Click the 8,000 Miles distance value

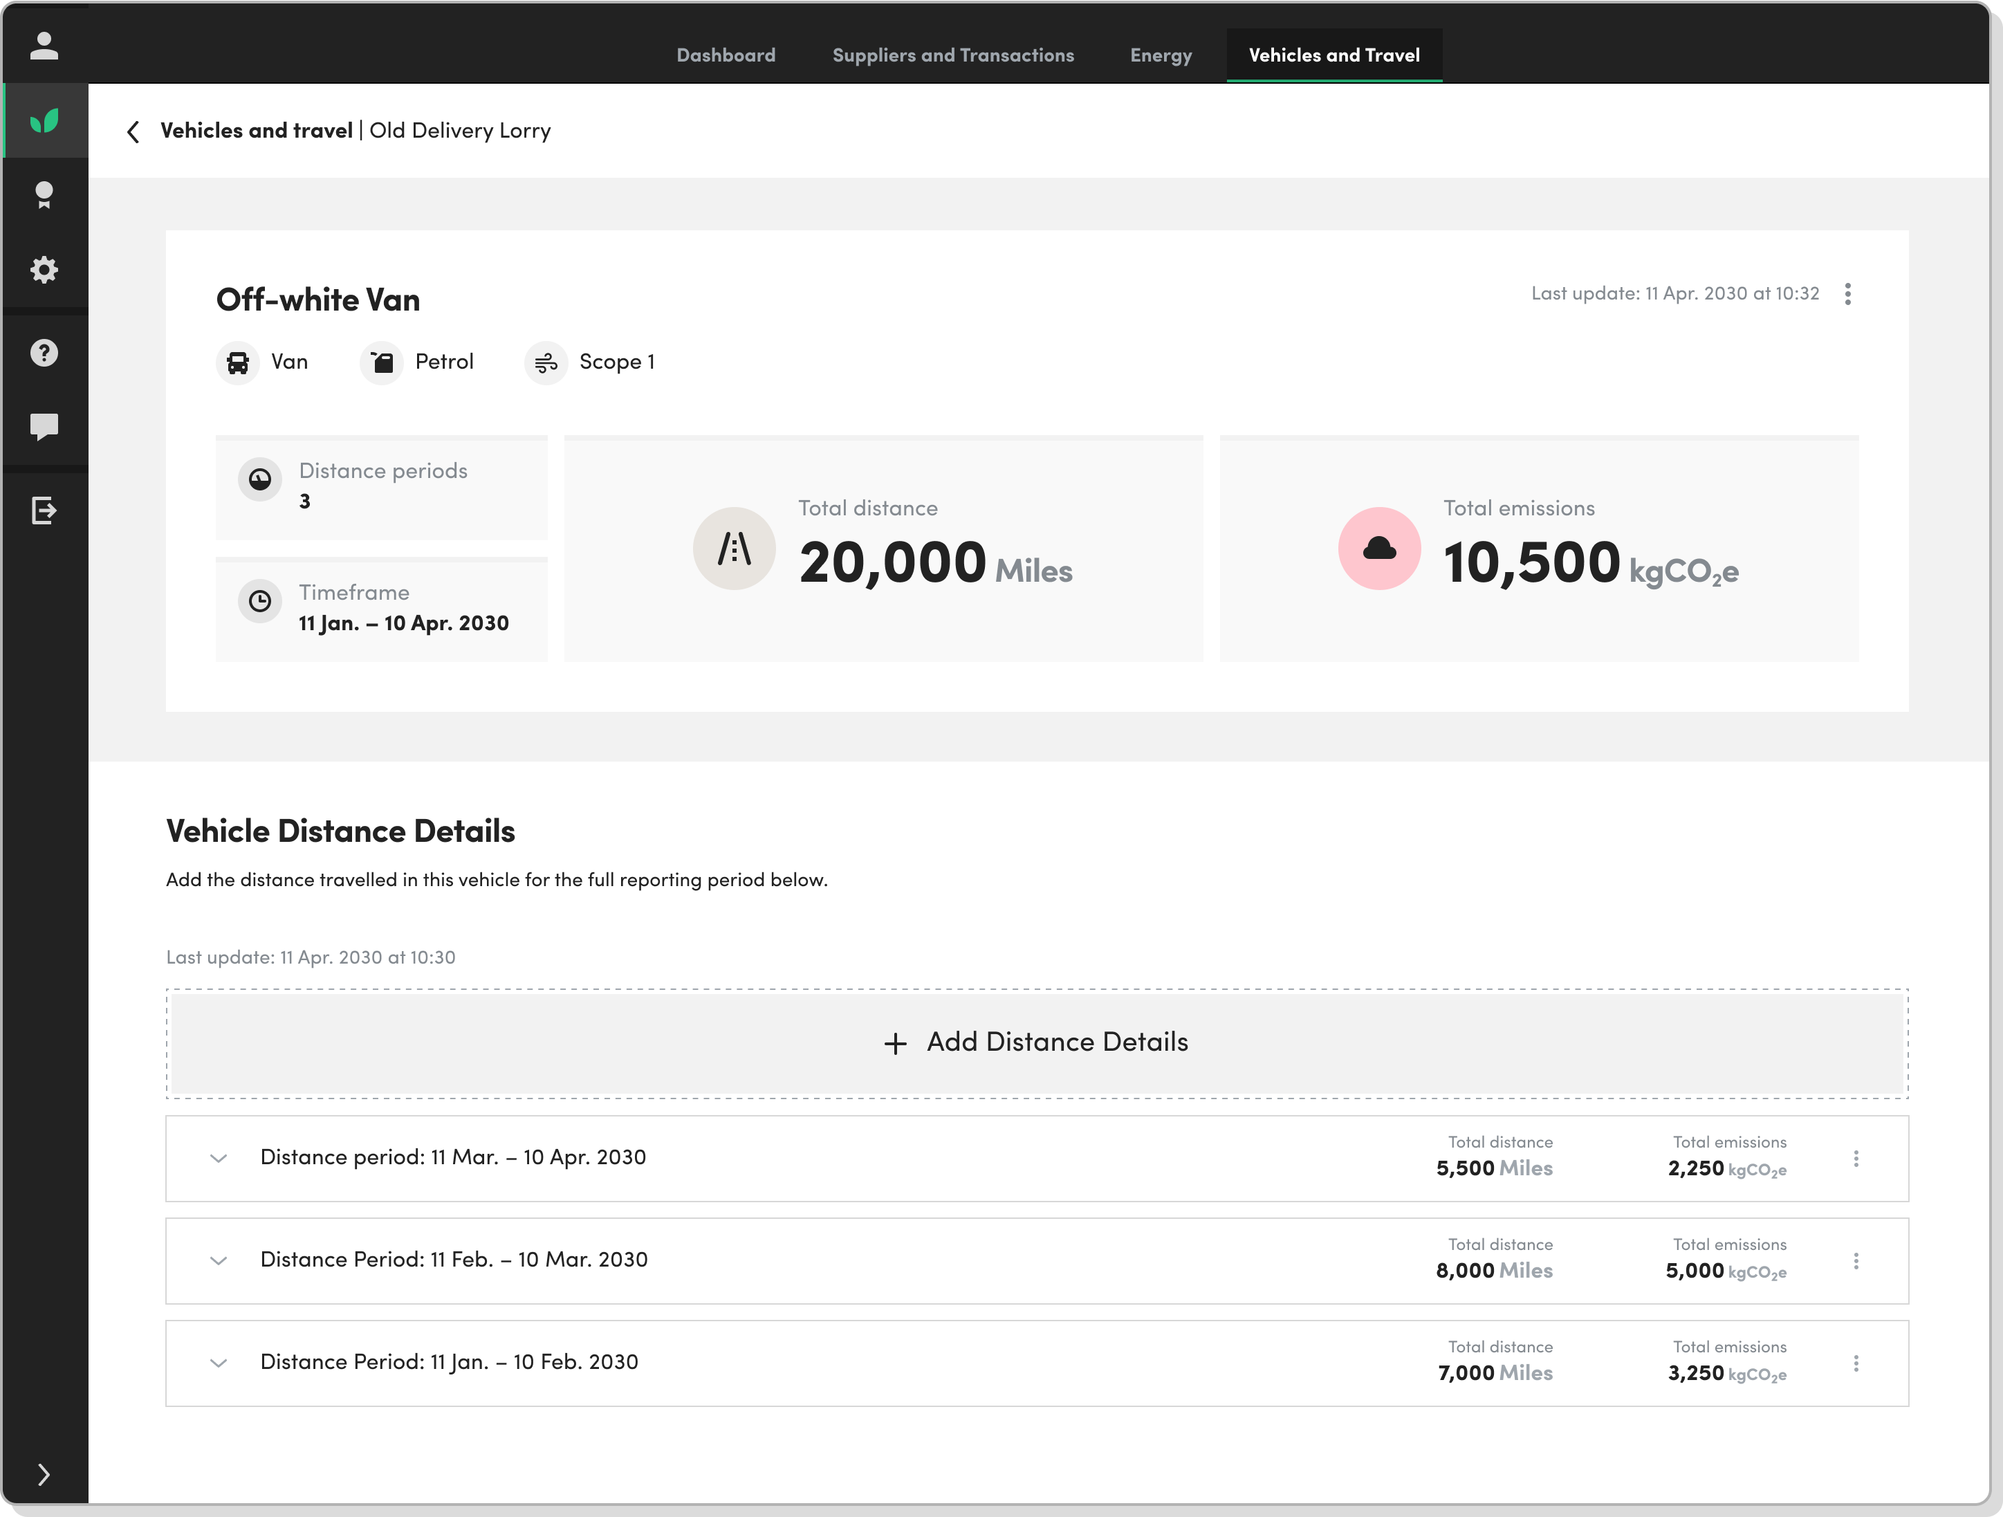[1494, 1271]
